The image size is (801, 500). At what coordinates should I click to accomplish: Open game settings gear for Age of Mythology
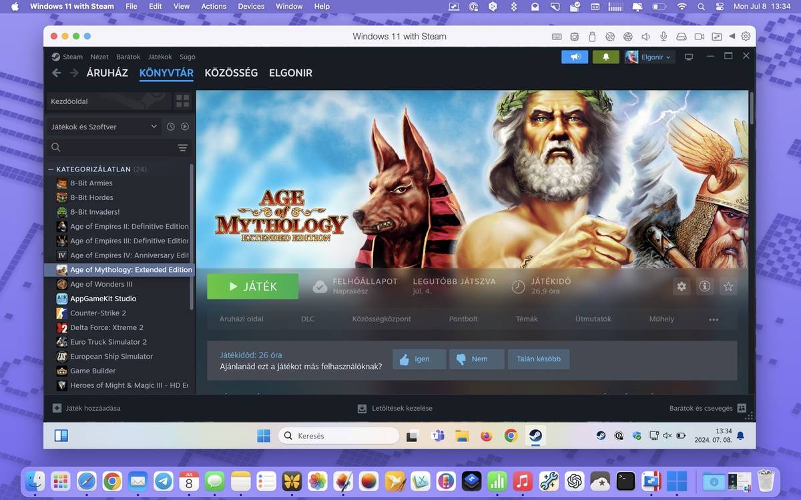point(682,286)
